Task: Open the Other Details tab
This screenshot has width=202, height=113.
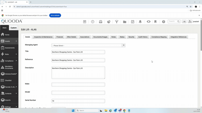Action: pyautogui.click(x=71, y=37)
